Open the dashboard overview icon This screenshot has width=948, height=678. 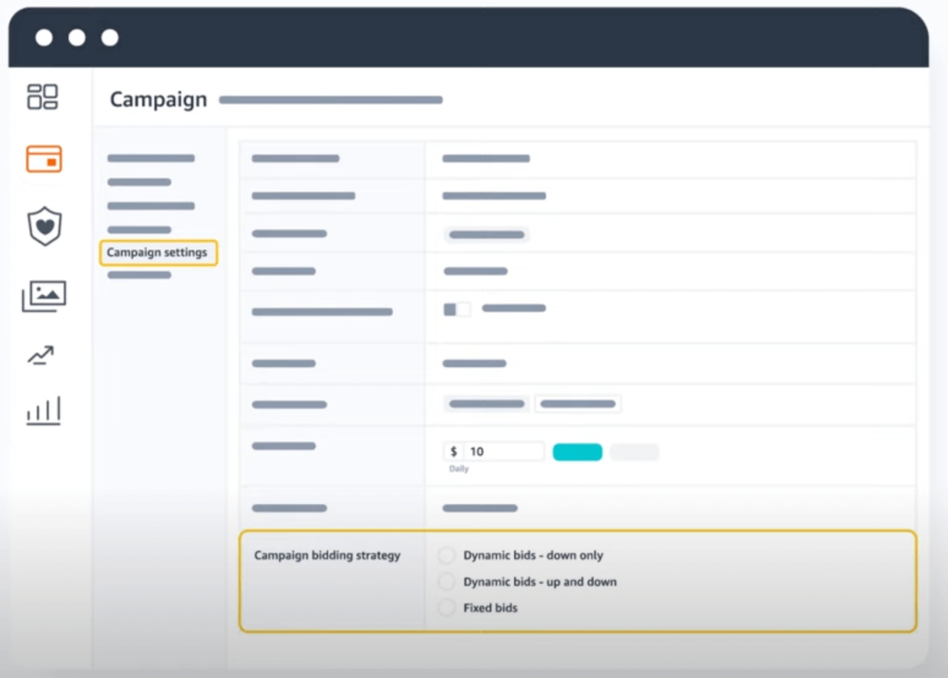(x=44, y=96)
